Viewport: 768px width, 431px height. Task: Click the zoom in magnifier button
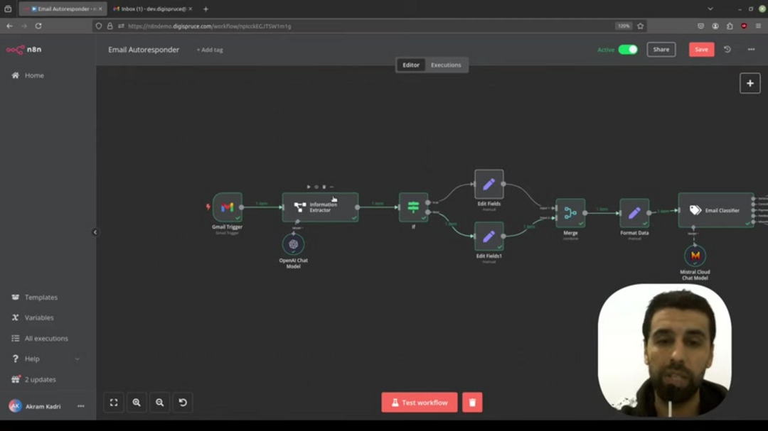(137, 403)
